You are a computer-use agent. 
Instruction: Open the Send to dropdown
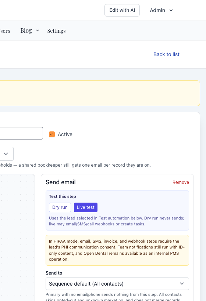pos(117,284)
